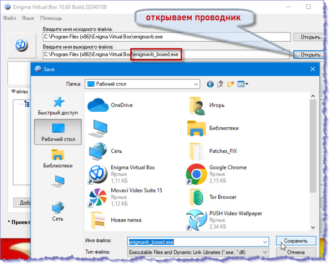334x268 pixels.
Task: Click the Enigma icon in the title bar
Action: coord(8,7)
